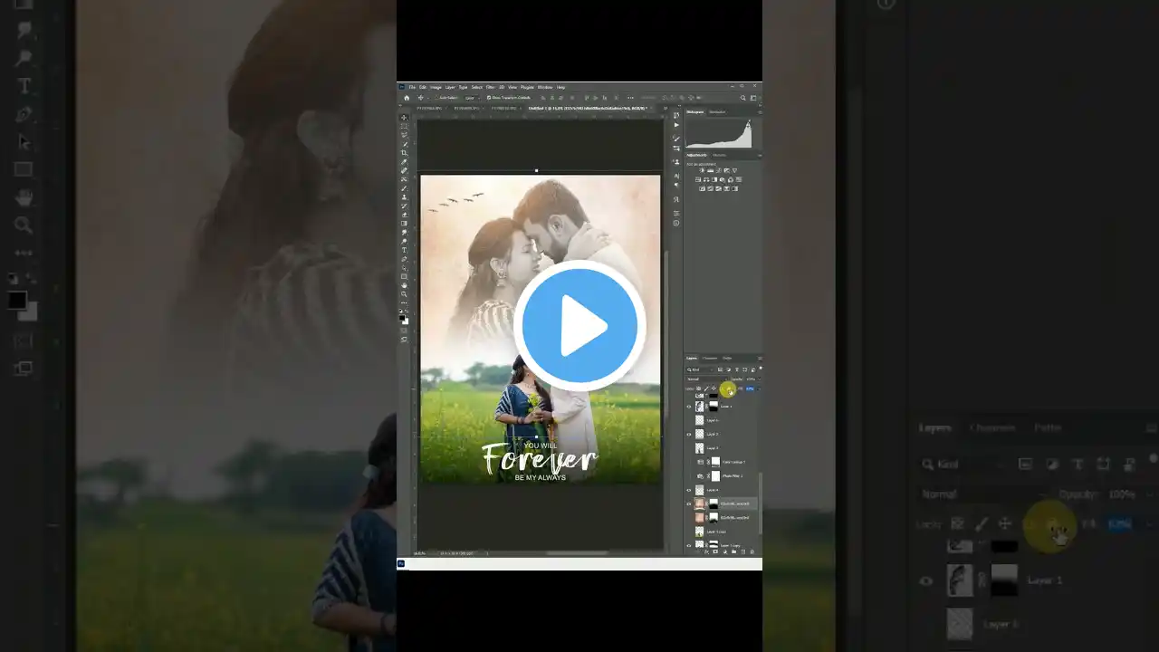Select the Type tool in the toolbar
The height and width of the screenshot is (652, 1159).
(x=403, y=248)
